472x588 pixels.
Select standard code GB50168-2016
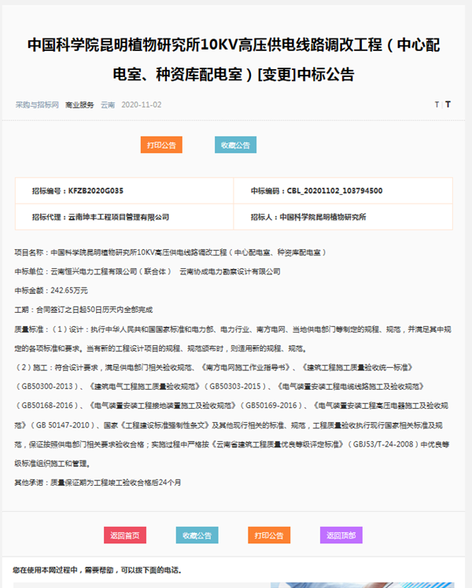(47, 406)
